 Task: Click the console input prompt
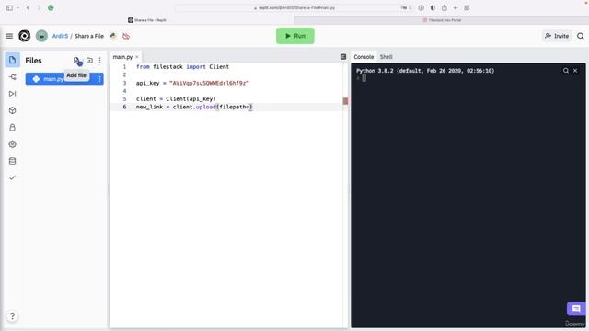tap(364, 78)
